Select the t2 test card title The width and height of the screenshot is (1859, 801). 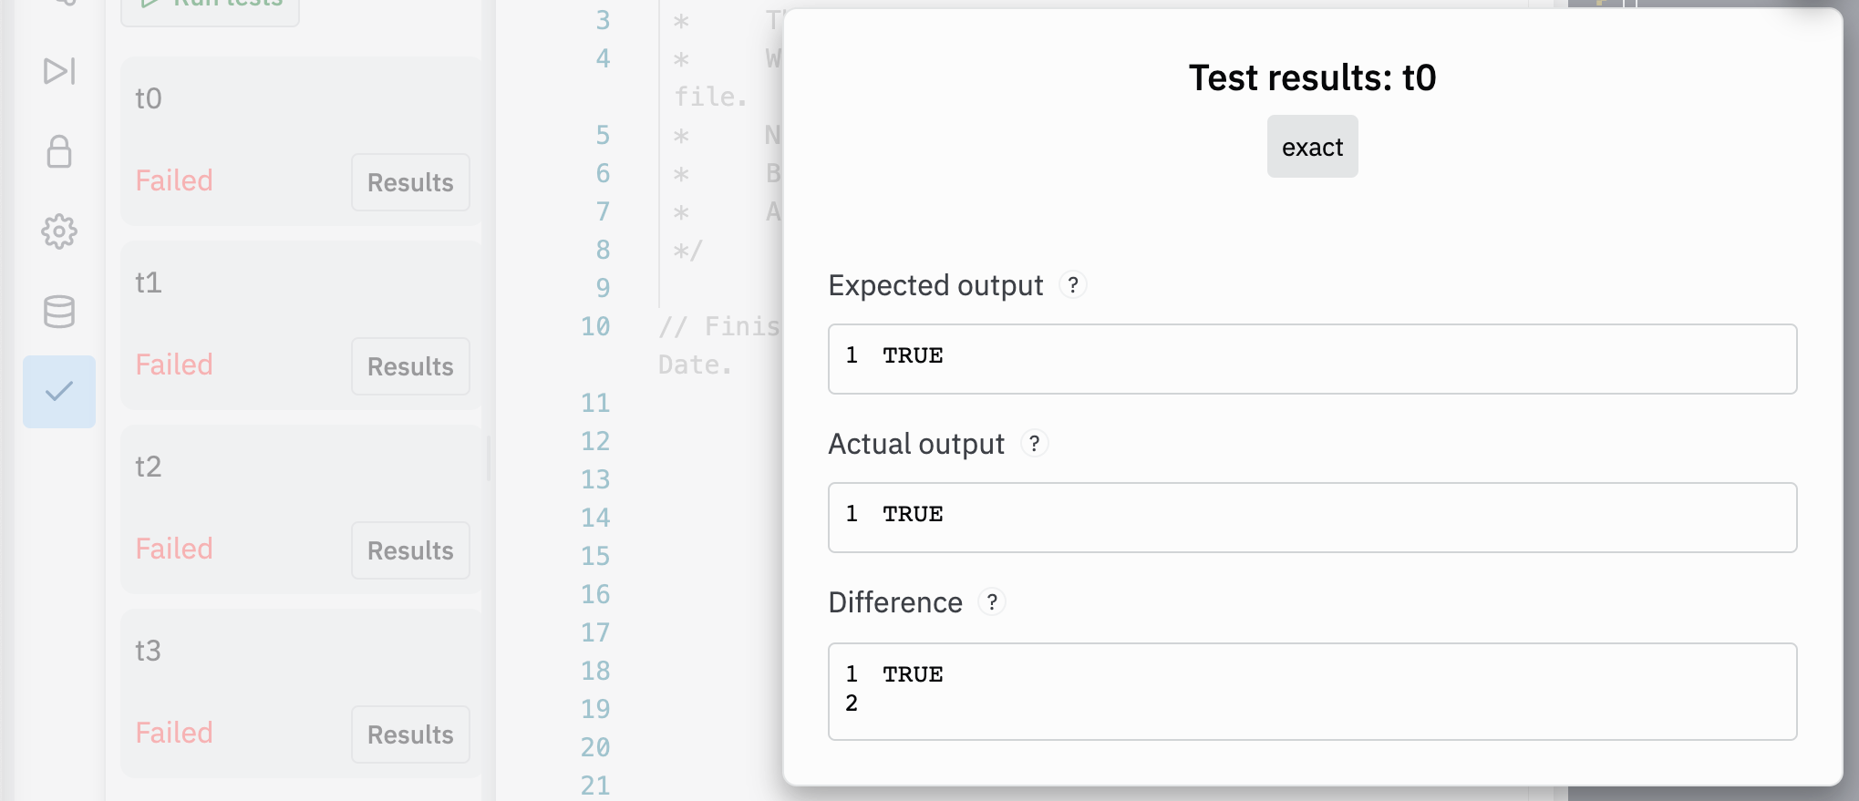149,467
